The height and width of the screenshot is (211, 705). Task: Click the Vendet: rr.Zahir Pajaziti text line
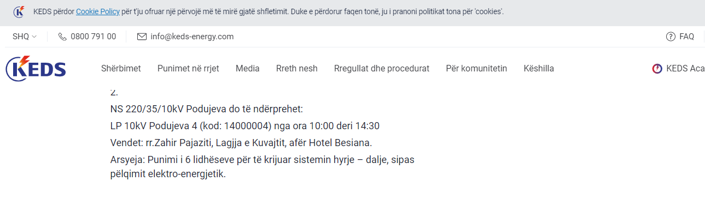[x=241, y=143]
